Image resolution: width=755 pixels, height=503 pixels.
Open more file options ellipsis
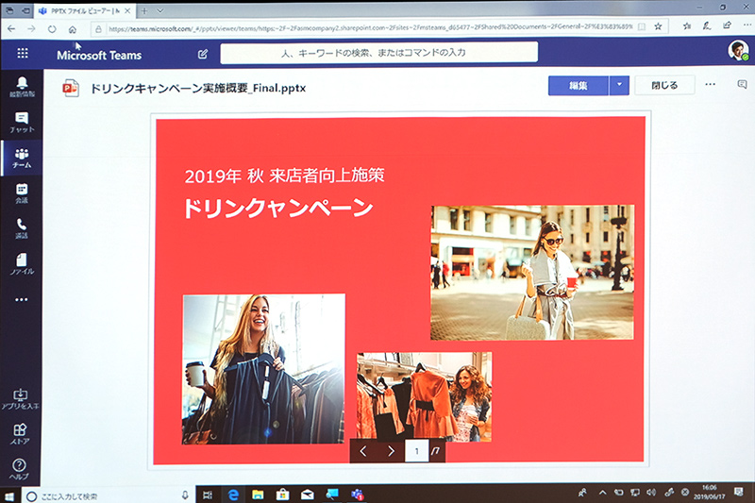tap(711, 84)
